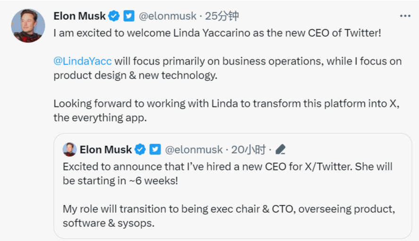
Task: Click the 'Looking forward to working with Linda' paragraph
Action: (227, 111)
